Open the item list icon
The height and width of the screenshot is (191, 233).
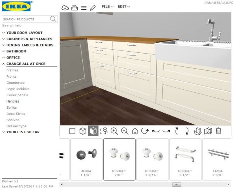click(83, 7)
